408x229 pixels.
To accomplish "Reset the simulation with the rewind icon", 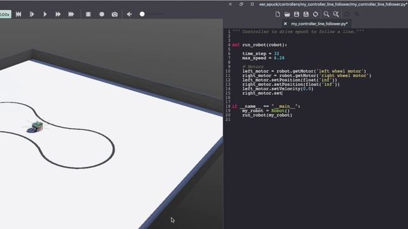I will 18,14.
